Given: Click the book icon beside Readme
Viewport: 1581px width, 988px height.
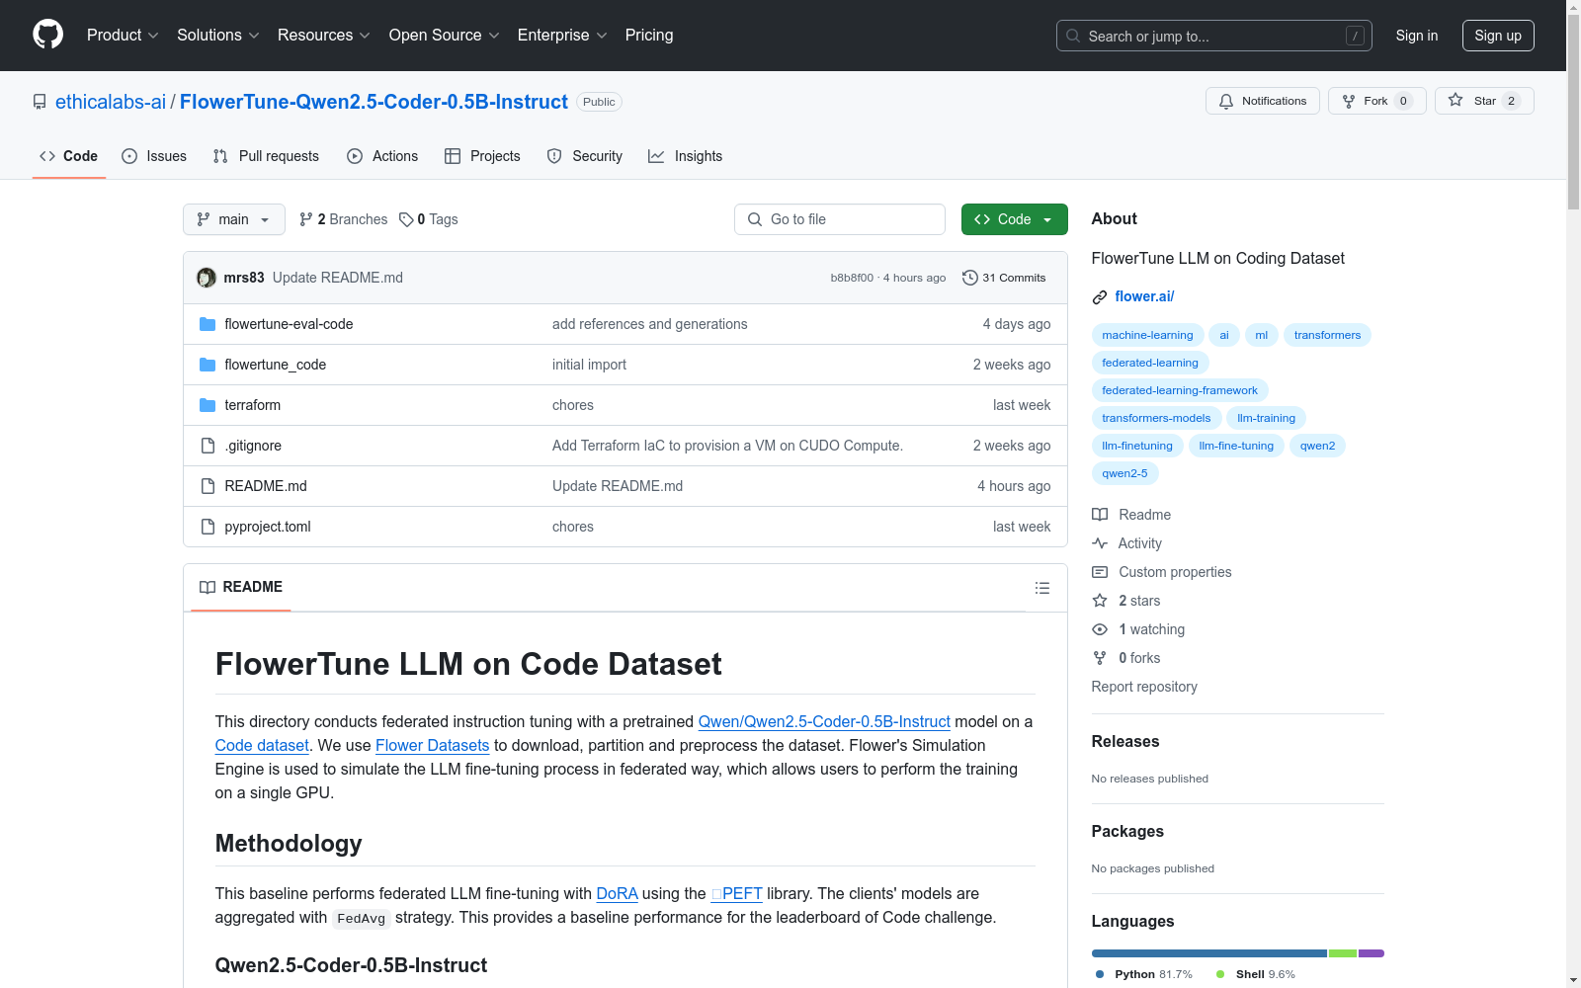Looking at the screenshot, I should pos(1100,515).
